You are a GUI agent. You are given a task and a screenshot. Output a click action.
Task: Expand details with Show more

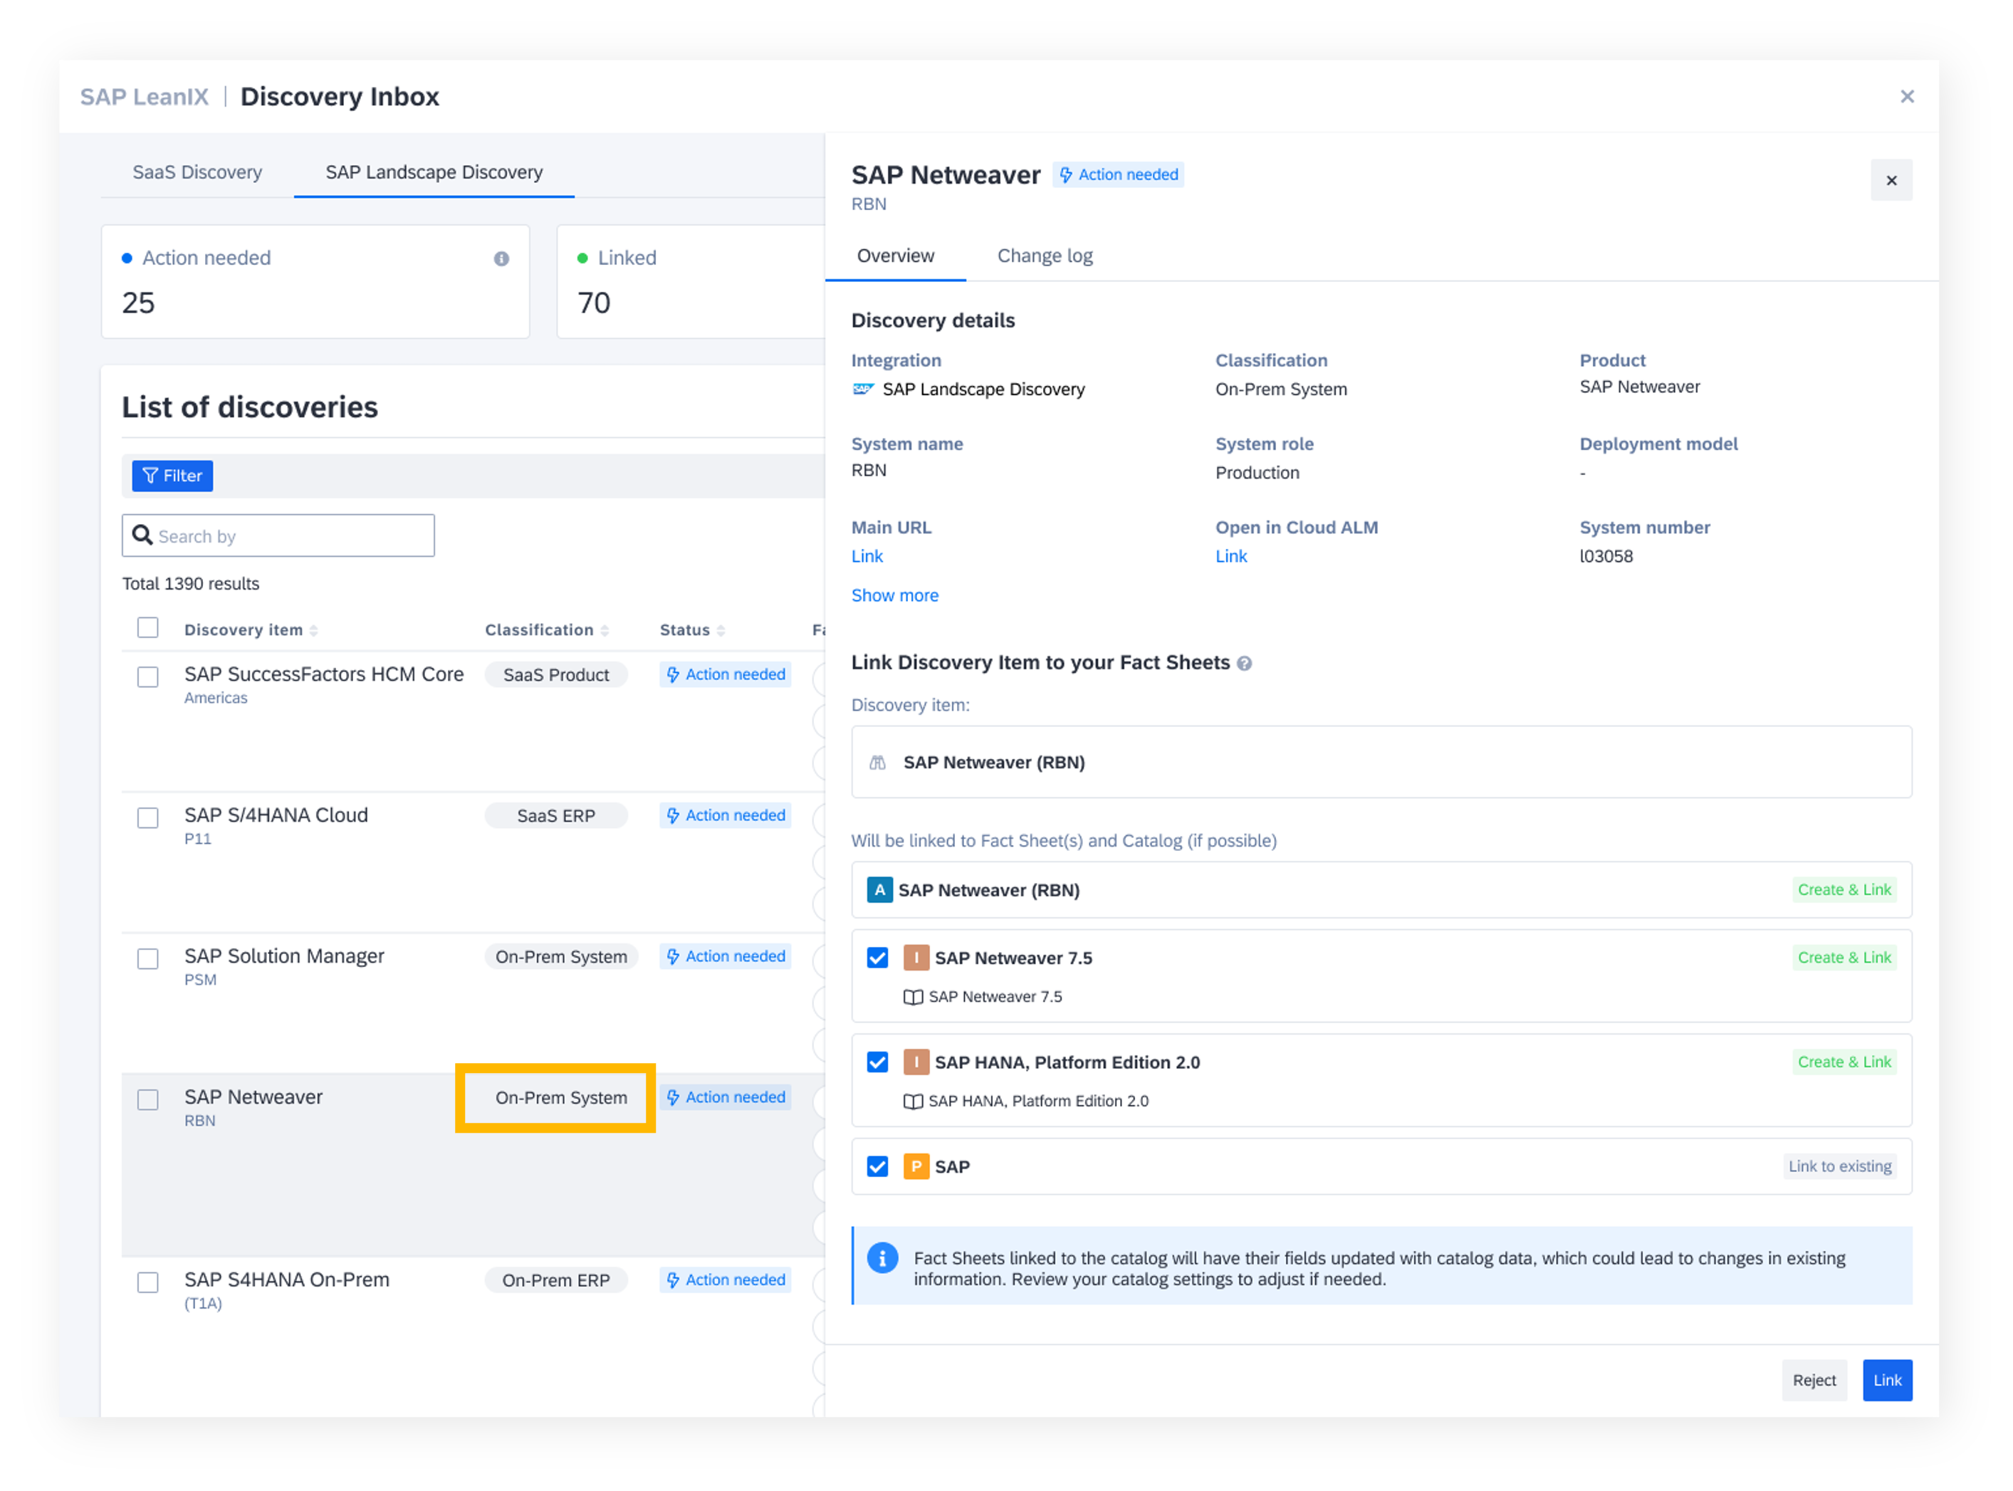click(894, 596)
